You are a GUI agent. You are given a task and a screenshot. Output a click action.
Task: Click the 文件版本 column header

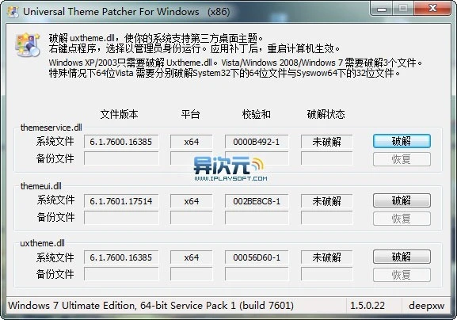(x=120, y=114)
